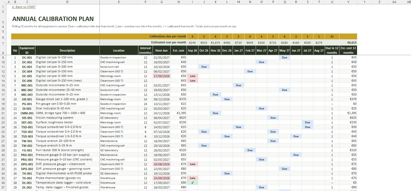Select the Due cell in DL-002 row

(261, 187)
